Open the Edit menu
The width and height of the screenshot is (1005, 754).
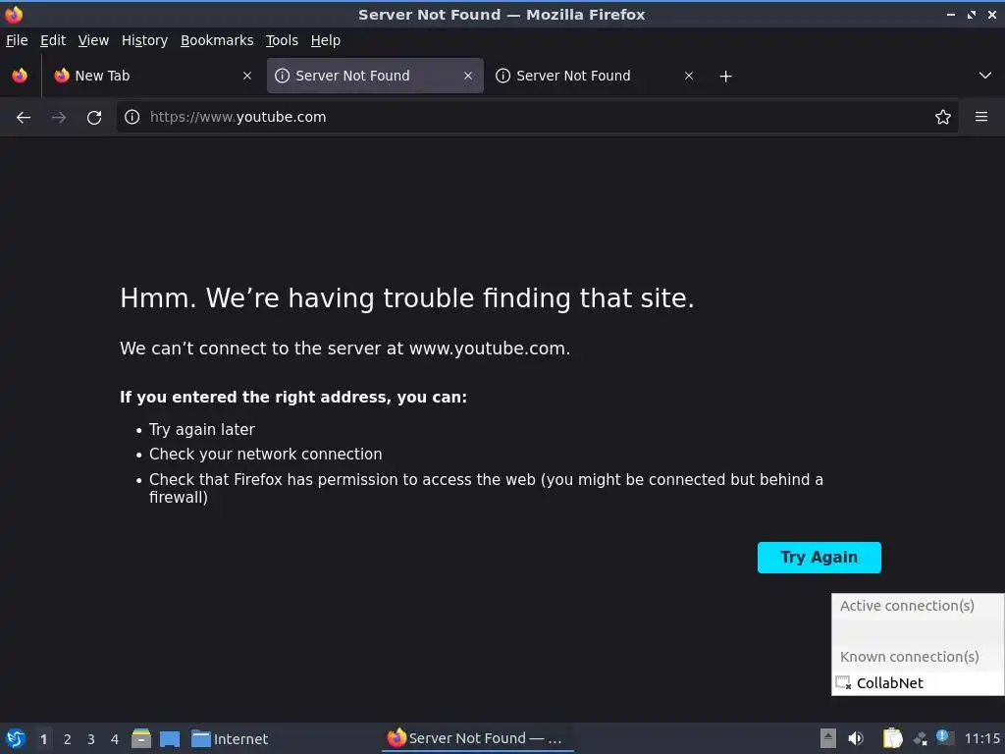click(53, 40)
